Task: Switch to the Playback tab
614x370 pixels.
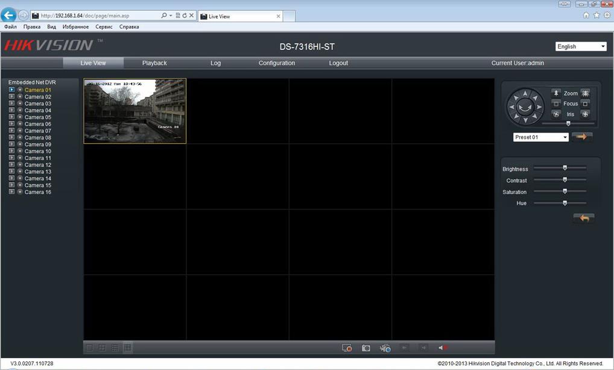Action: pos(154,63)
